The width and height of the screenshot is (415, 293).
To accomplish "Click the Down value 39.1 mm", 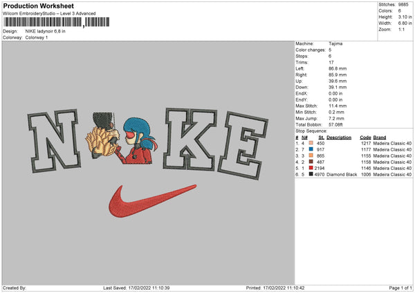I will coord(338,87).
